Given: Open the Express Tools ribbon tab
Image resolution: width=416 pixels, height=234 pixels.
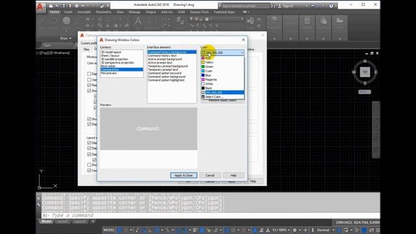Looking at the screenshot, I should 200,12.
